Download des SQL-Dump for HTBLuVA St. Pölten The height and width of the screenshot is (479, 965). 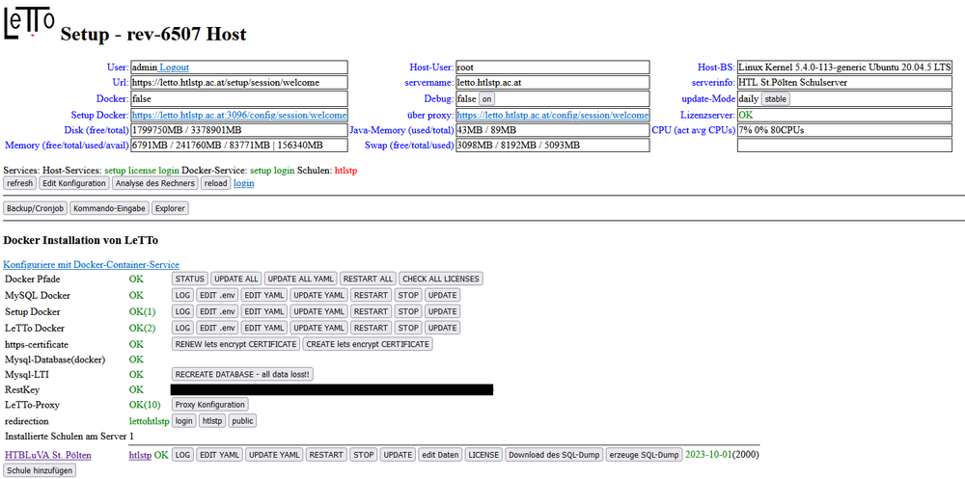click(x=554, y=455)
